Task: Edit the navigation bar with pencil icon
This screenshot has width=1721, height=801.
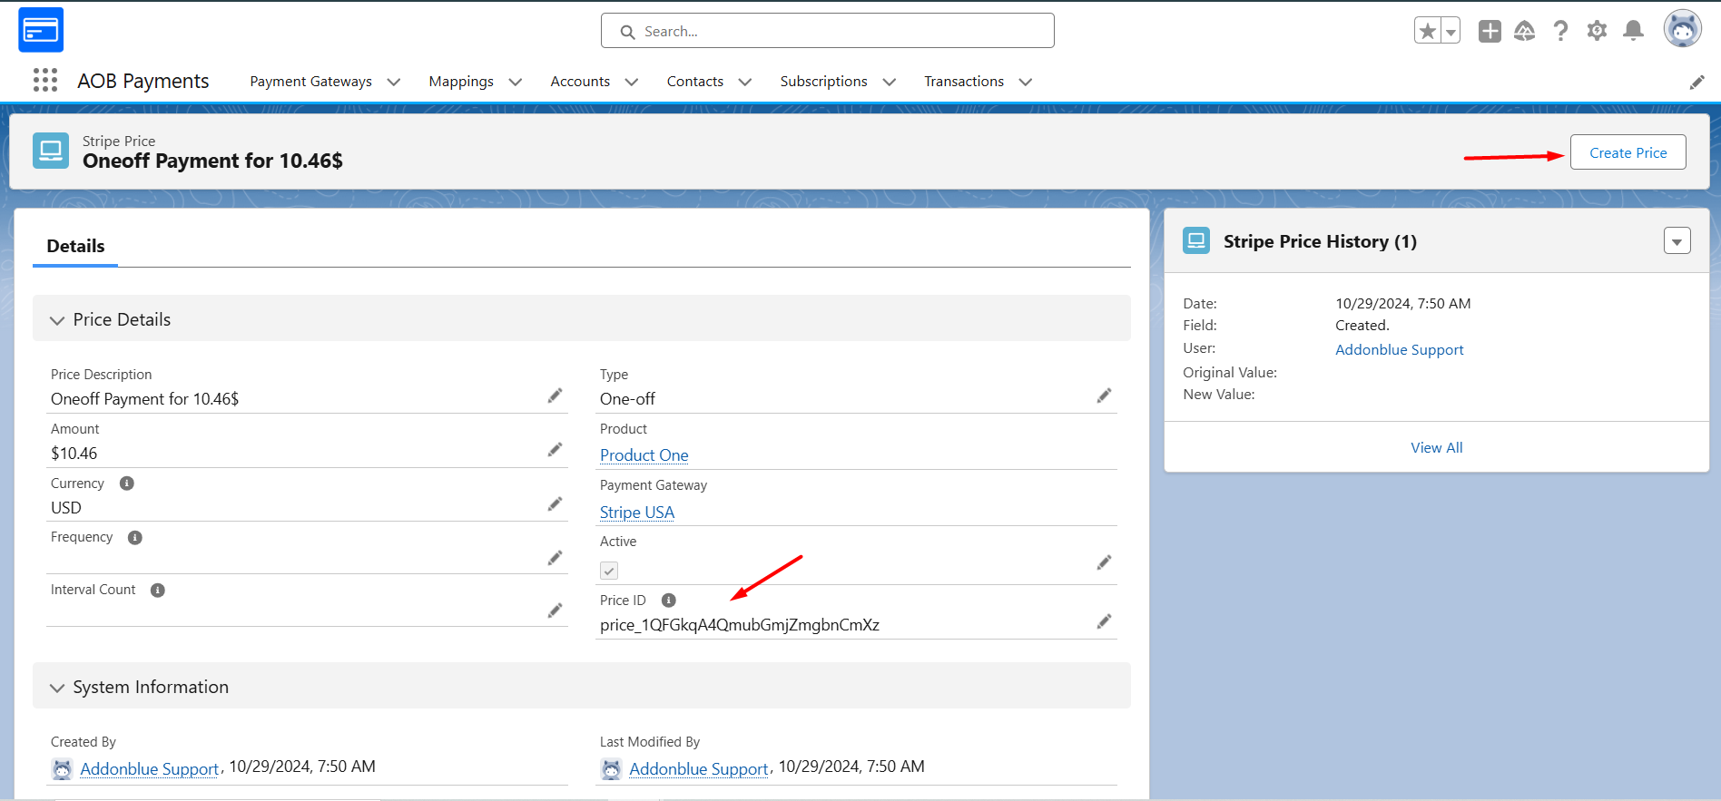Action: [x=1696, y=83]
